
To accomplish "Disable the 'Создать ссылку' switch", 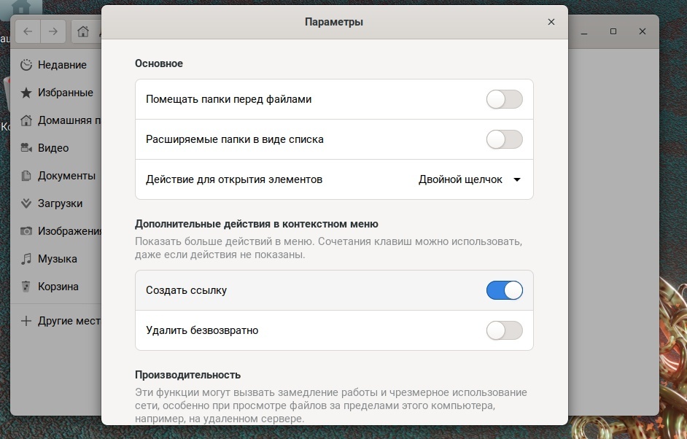I will click(x=505, y=290).
